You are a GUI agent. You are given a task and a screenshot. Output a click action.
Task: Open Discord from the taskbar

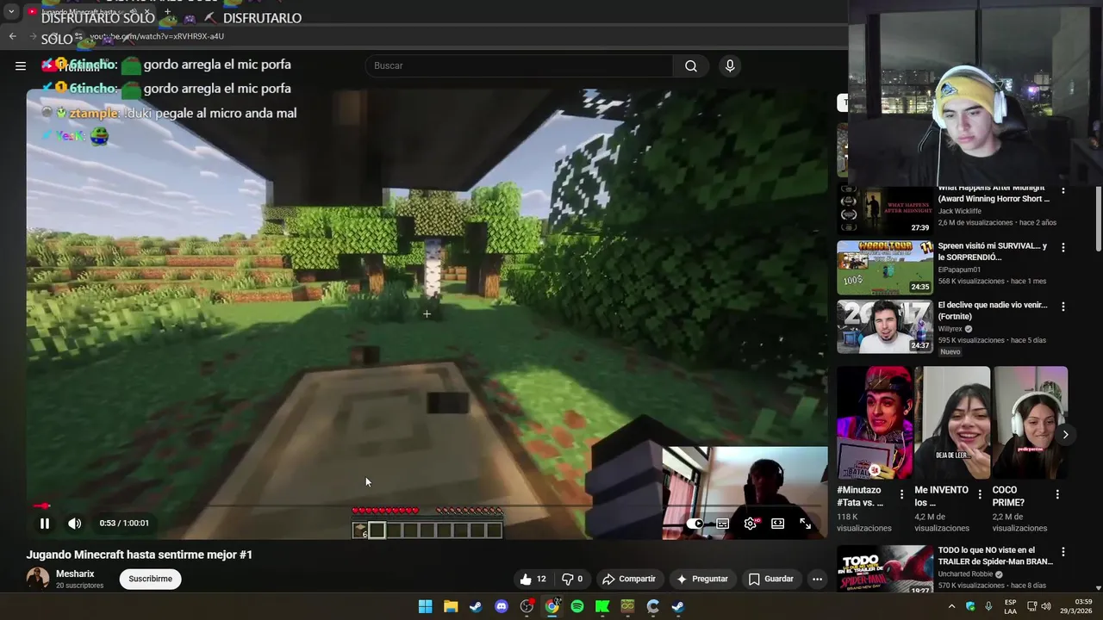[x=502, y=606]
